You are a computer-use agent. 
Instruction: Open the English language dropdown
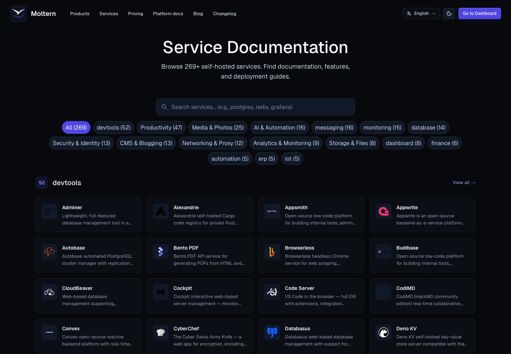[421, 13]
